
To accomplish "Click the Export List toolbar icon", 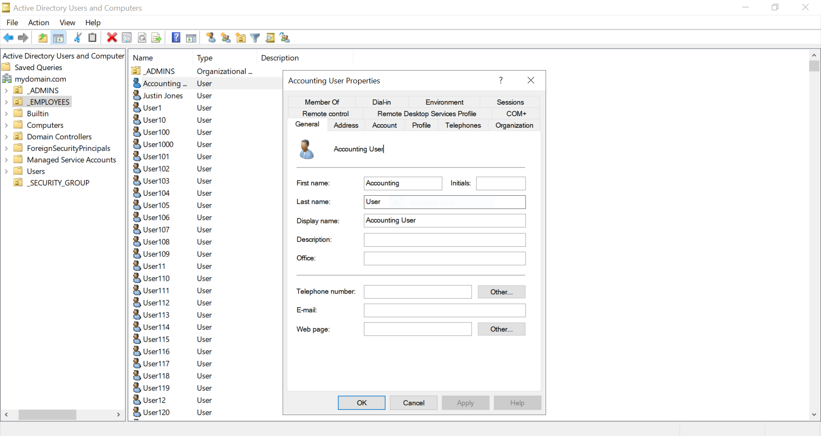I will pos(157,38).
